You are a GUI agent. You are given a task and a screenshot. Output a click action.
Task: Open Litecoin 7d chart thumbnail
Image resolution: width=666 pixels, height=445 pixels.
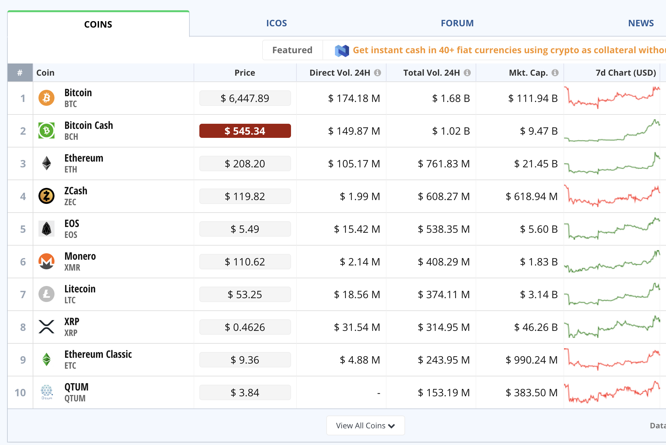pos(612,294)
